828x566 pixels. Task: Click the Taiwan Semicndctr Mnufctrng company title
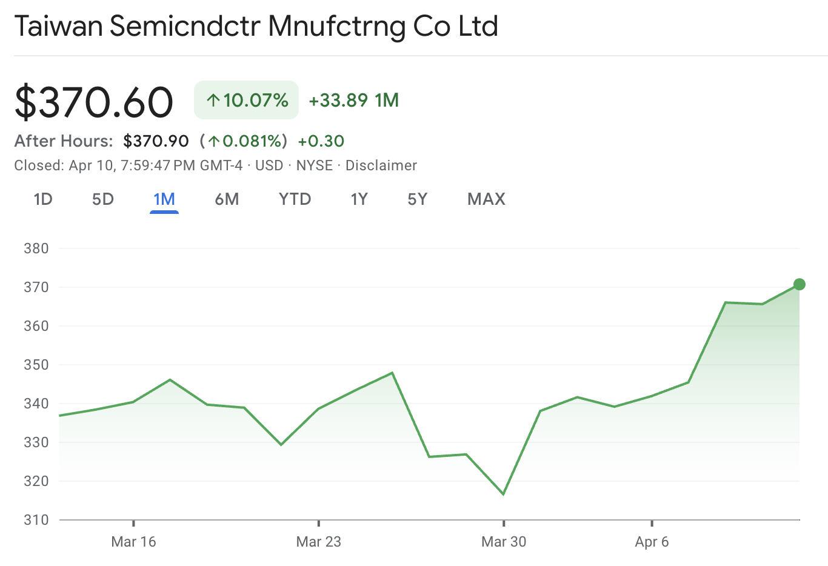(x=256, y=25)
